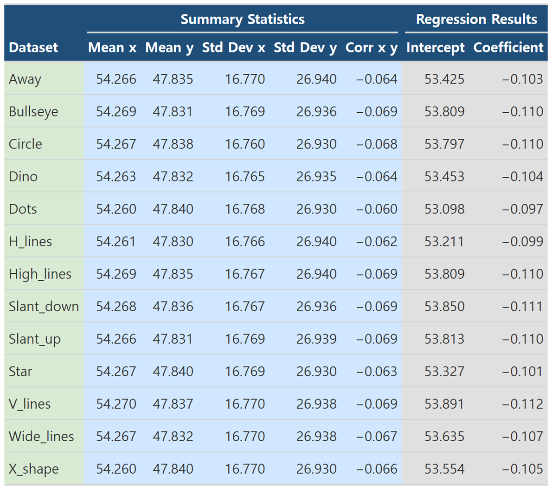This screenshot has height=489, width=552.
Task: Select the Std Dev y column header
Action: 305,47
